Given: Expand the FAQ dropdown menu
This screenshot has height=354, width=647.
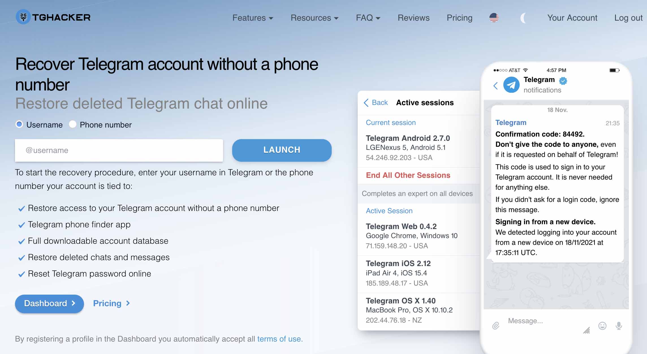Looking at the screenshot, I should click(368, 18).
